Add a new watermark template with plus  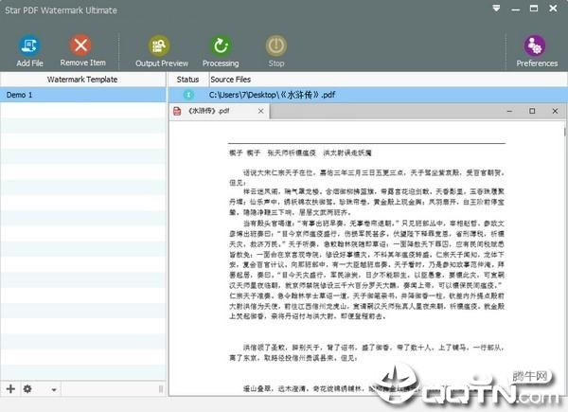pos(10,389)
